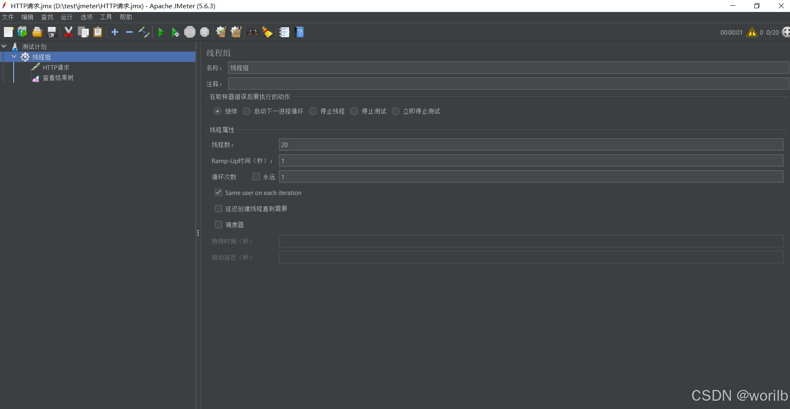Stop the running test icon
This screenshot has height=409, width=790.
190,32
